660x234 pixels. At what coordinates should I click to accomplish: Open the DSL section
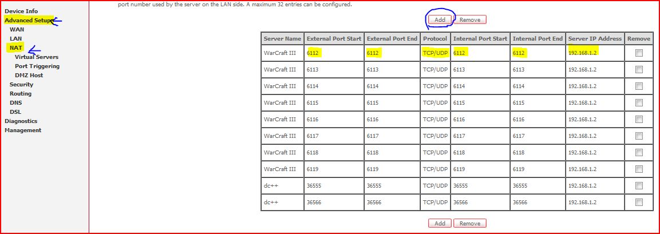(x=15, y=112)
